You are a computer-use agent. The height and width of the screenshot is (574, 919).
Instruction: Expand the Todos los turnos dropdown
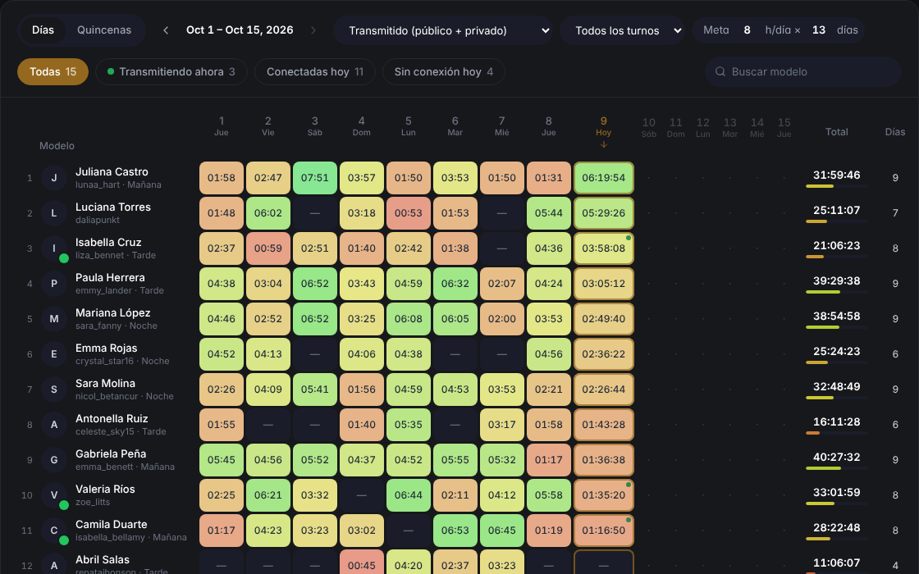click(623, 30)
